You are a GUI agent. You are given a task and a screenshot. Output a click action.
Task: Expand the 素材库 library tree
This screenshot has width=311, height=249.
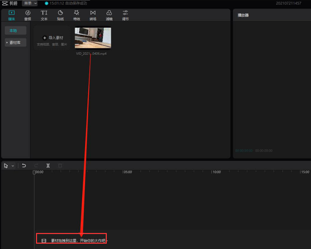tap(15, 43)
